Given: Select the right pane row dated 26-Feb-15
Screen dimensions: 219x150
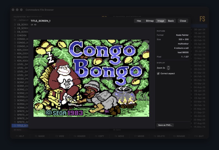Looking at the screenshot, I should (x=199, y=65).
